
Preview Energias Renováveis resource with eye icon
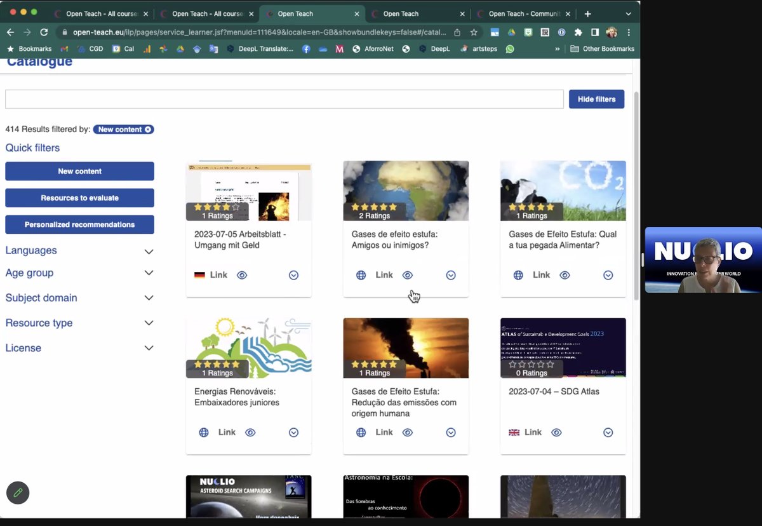click(x=250, y=433)
